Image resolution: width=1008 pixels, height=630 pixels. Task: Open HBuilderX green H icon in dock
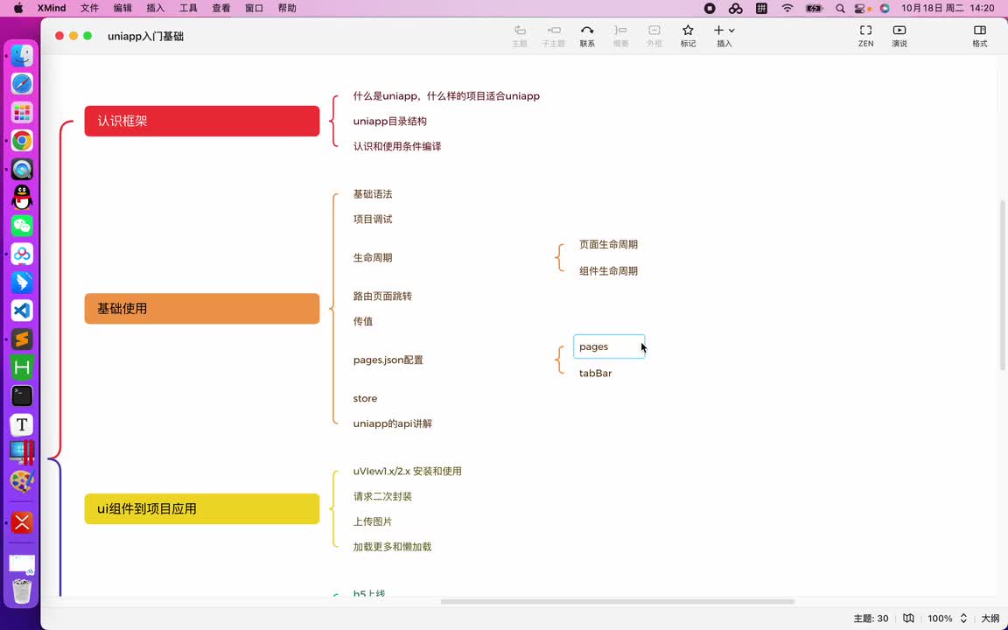[x=22, y=367]
